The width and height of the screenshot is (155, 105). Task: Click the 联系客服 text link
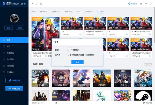pyautogui.click(x=134, y=4)
